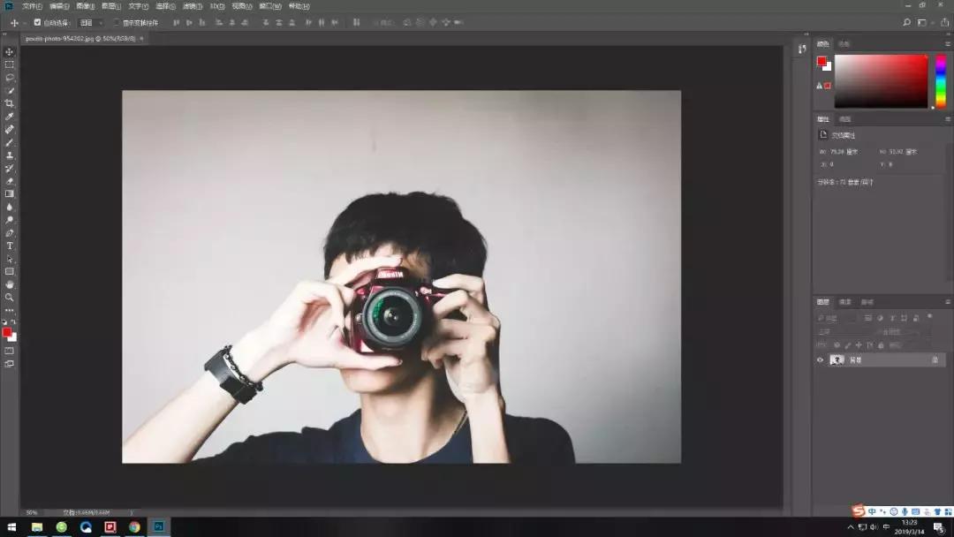
Task: Expand the collapsed history panel icon
Action: point(802,49)
